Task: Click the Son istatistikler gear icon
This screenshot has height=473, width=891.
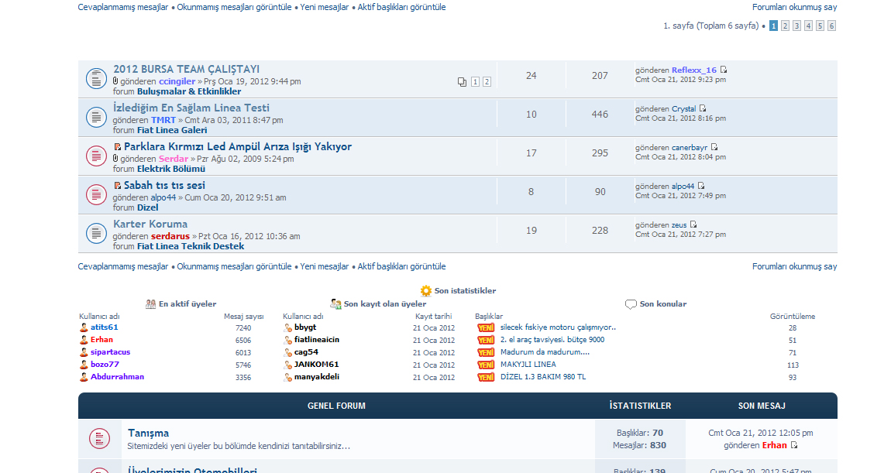Action: tap(425, 291)
